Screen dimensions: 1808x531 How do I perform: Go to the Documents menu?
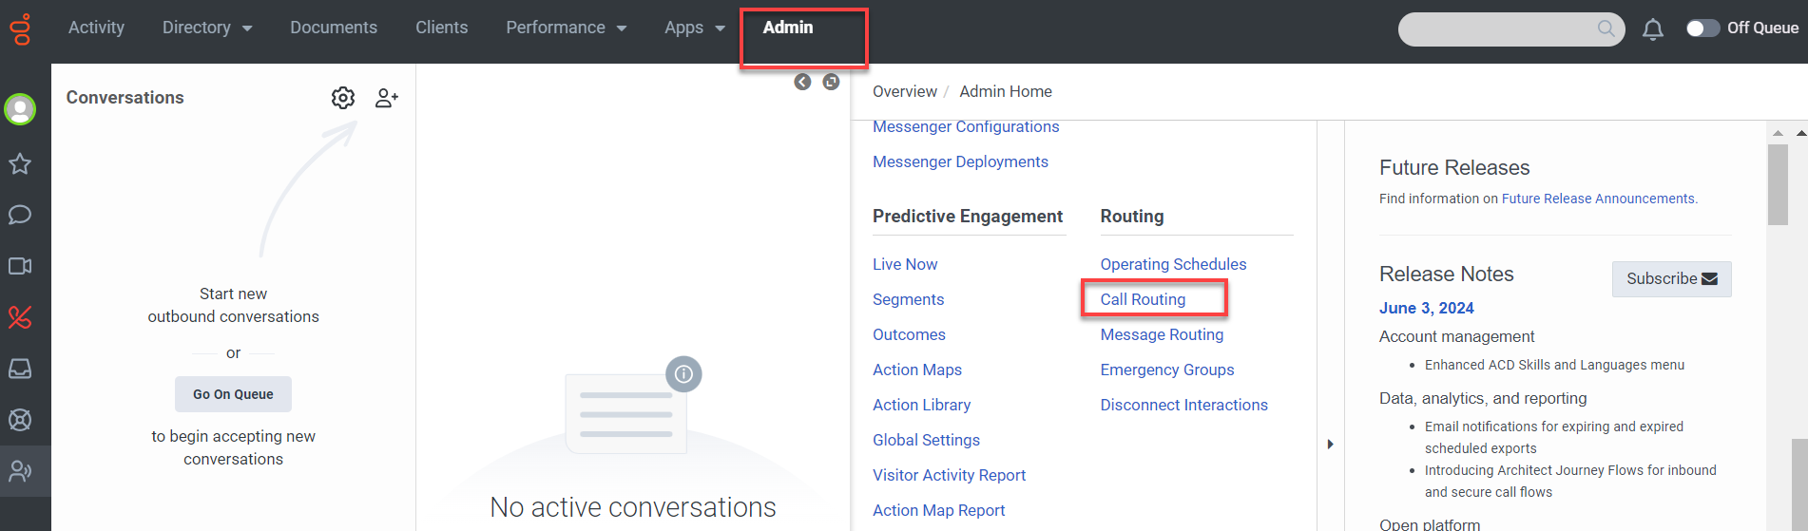coord(334,28)
